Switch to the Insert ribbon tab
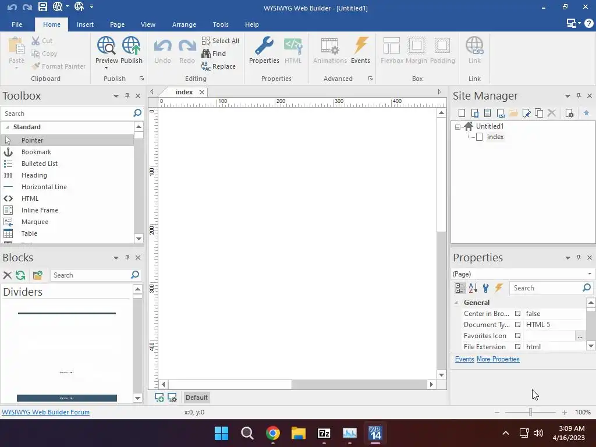This screenshot has height=447, width=596. pyautogui.click(x=85, y=24)
